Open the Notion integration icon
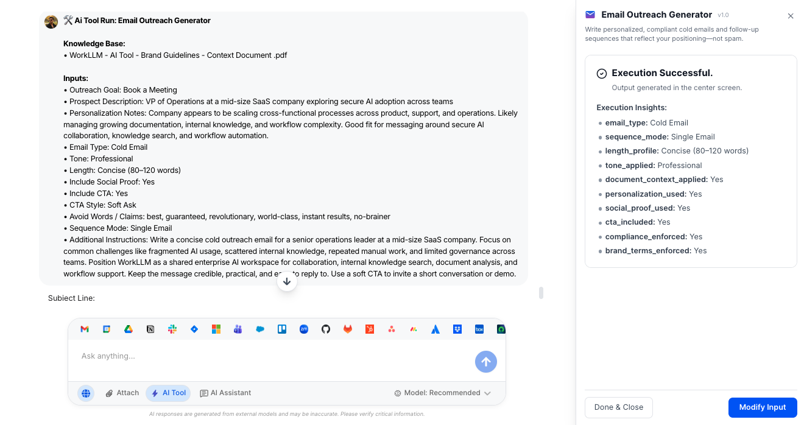804x425 pixels. click(x=150, y=329)
